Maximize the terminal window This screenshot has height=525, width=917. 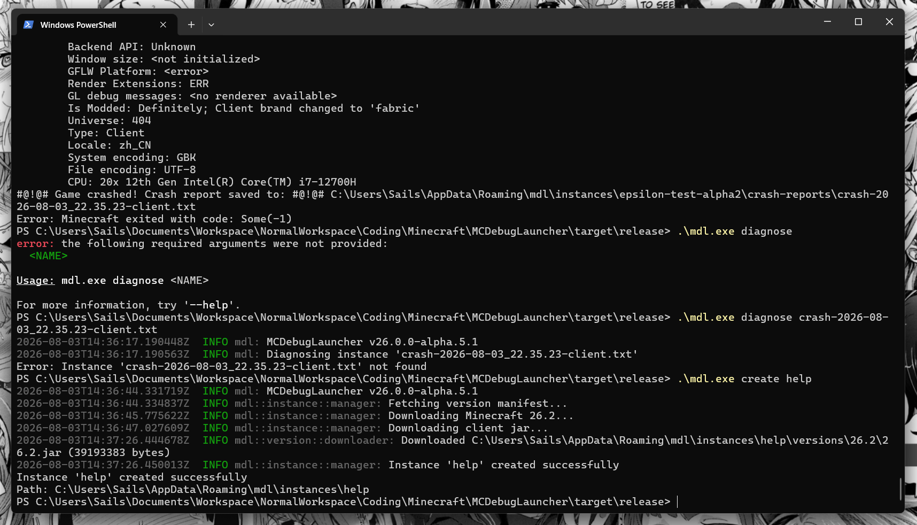click(858, 21)
